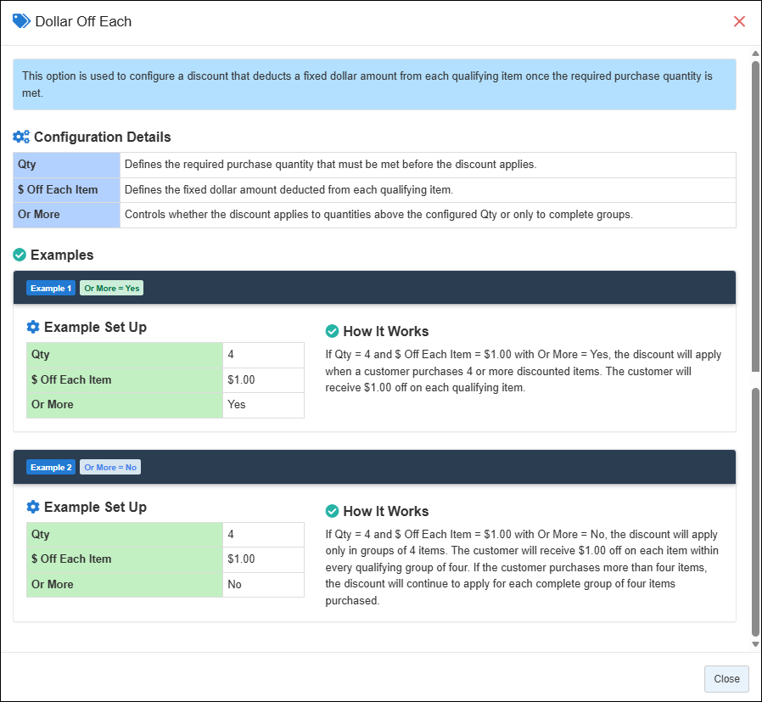The height and width of the screenshot is (702, 762).
Task: Click the checkmark icon by first How It Works
Action: (x=332, y=331)
